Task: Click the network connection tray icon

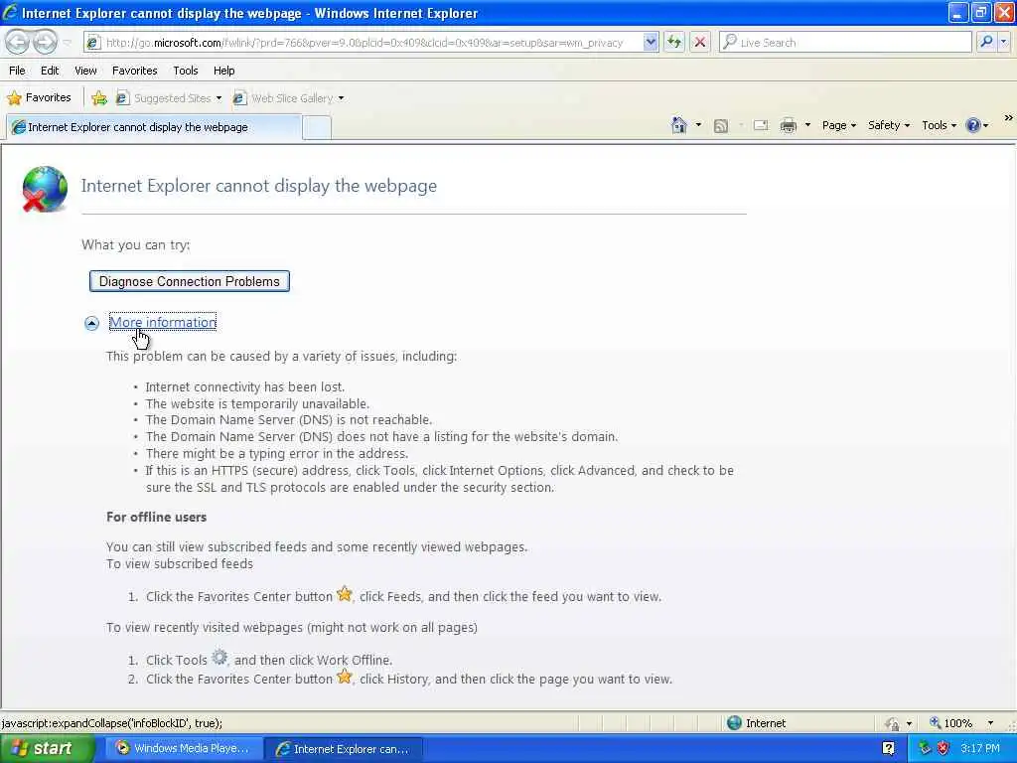Action: (x=925, y=749)
